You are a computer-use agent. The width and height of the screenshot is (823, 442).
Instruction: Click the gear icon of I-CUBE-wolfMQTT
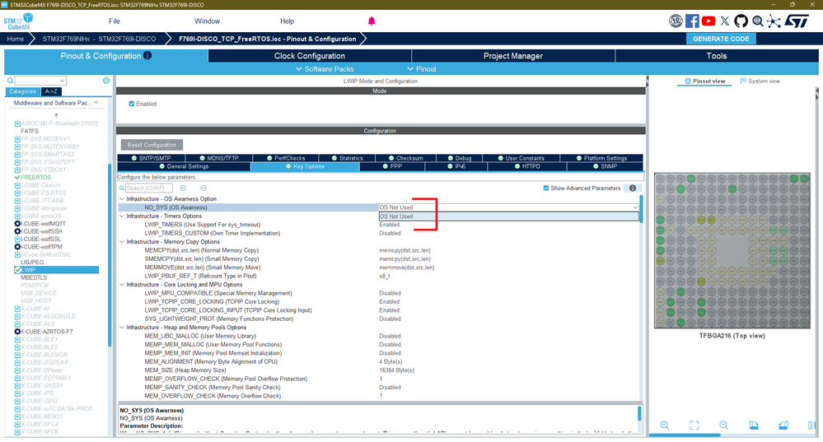17,224
